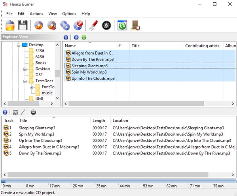This screenshot has height=196, width=237.
Task: Click the green web update icon
Action: [x=122, y=25]
